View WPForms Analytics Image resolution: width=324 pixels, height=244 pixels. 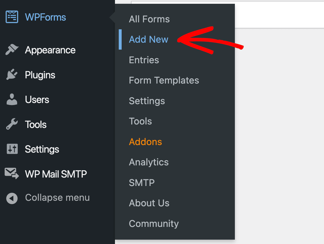click(x=149, y=162)
